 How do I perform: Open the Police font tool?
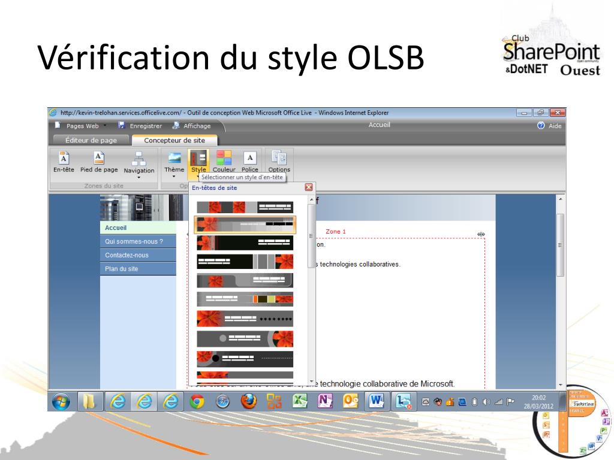(250, 158)
